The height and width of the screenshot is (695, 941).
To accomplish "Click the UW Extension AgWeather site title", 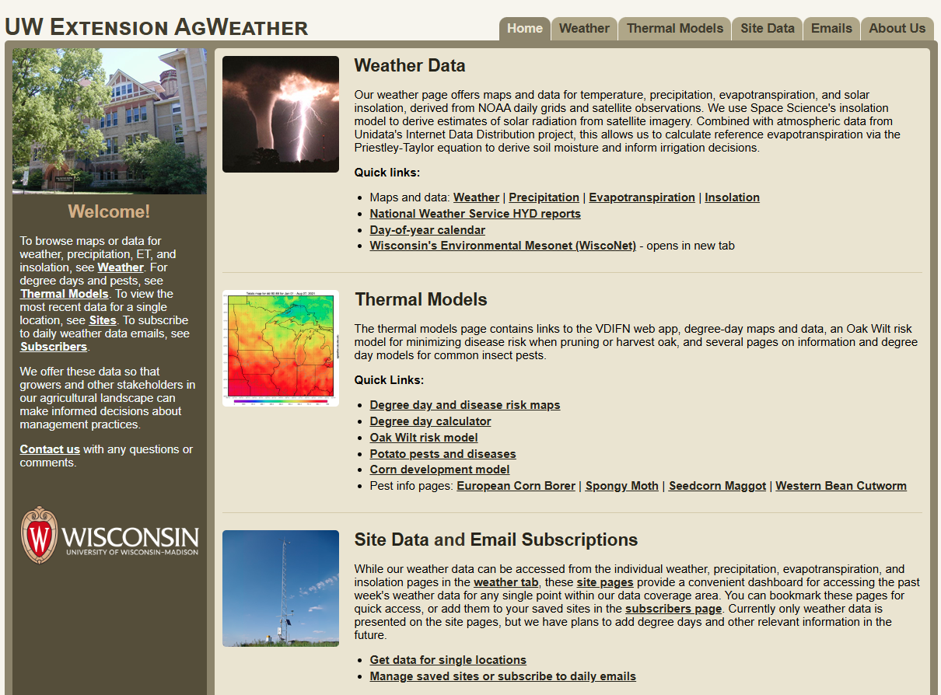I will (156, 27).
